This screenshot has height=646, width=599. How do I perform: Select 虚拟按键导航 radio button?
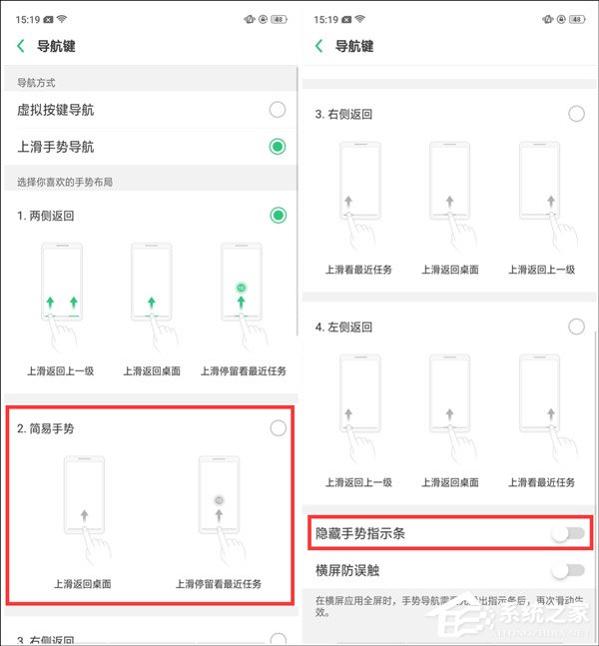tap(278, 110)
